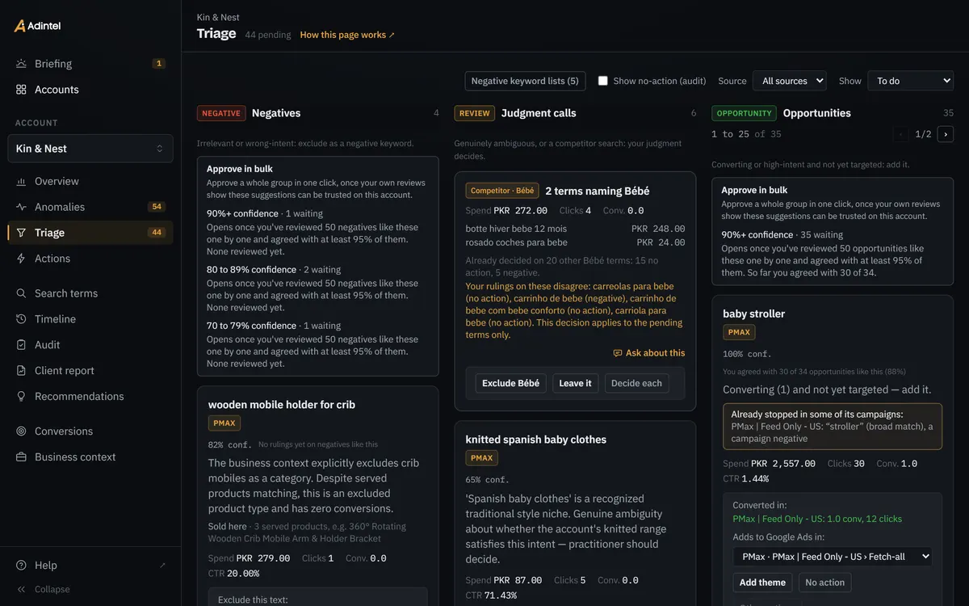Click the Collapse sidebar chevrons icon
Image resolution: width=969 pixels, height=606 pixels.
(21, 590)
